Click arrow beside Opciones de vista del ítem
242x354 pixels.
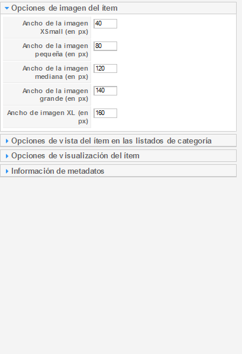7,141
